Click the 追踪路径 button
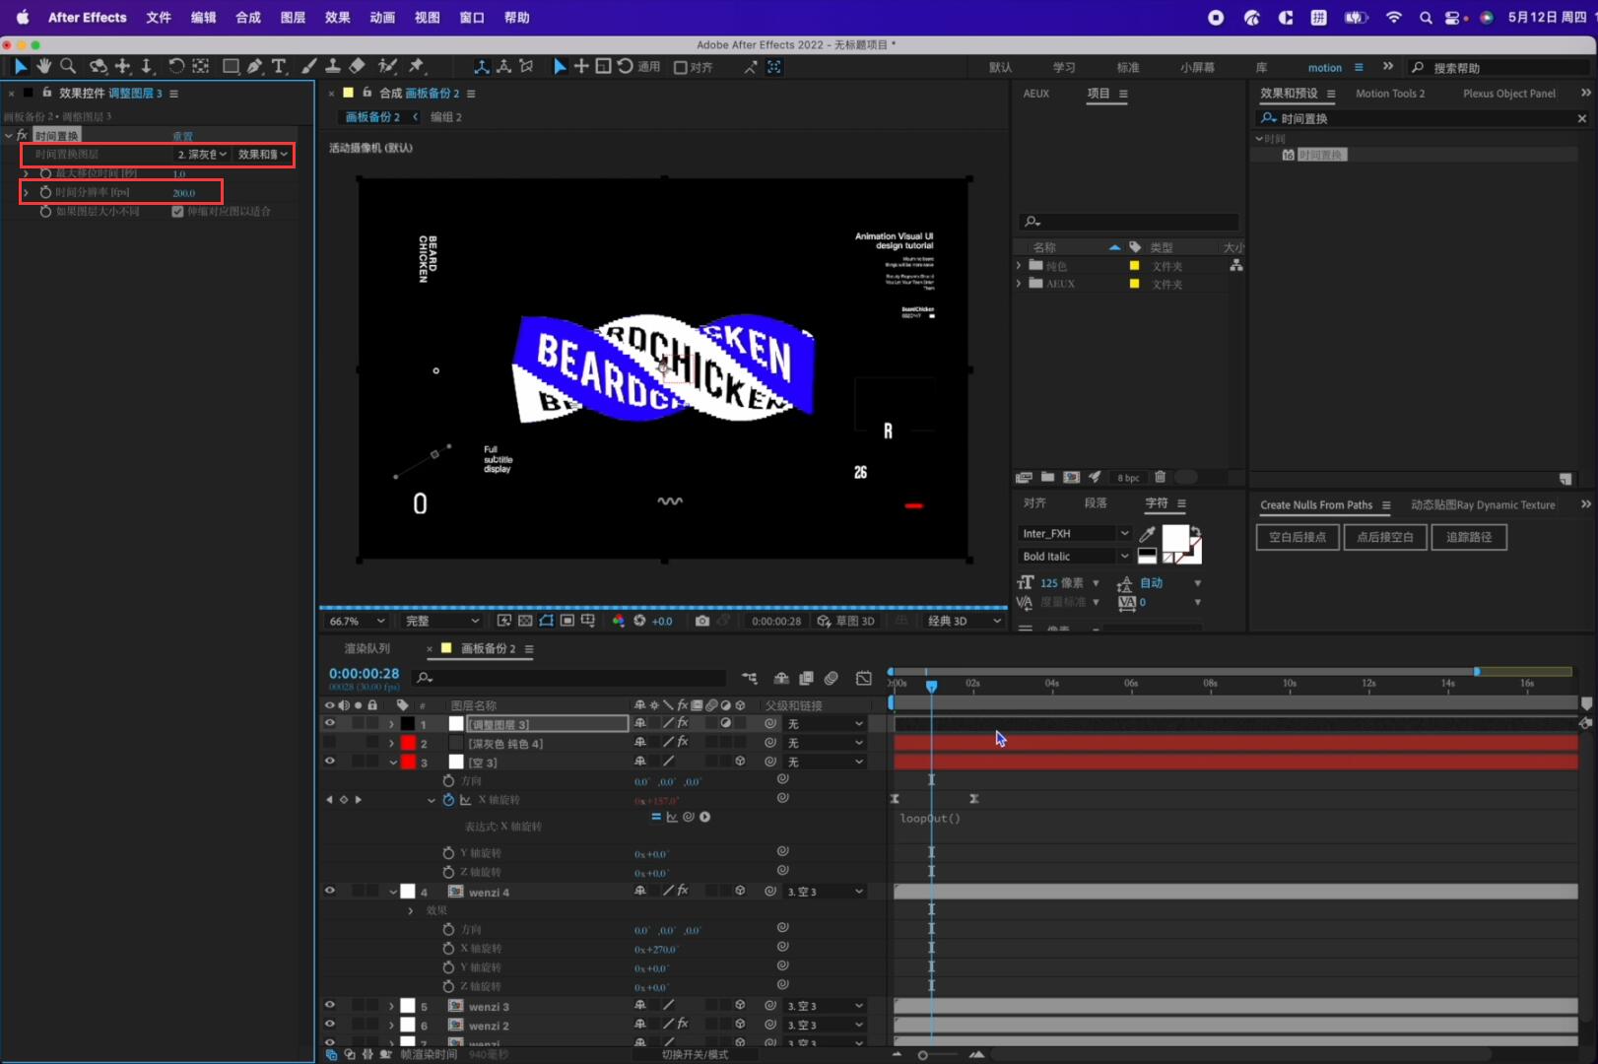 (1469, 537)
